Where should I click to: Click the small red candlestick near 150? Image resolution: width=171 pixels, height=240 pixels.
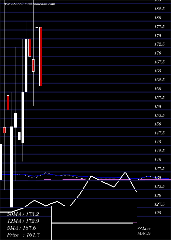pos(4,130)
